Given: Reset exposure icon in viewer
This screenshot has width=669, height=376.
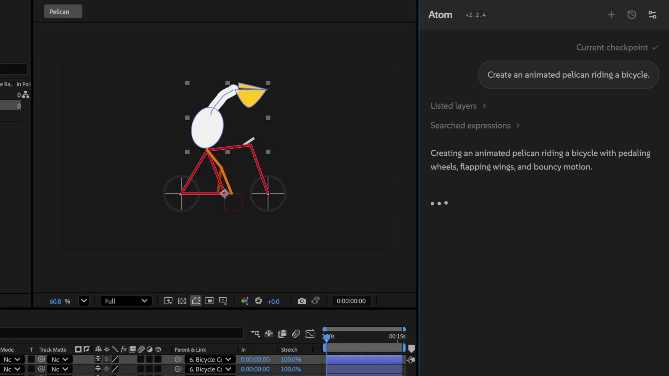Looking at the screenshot, I should [259, 301].
